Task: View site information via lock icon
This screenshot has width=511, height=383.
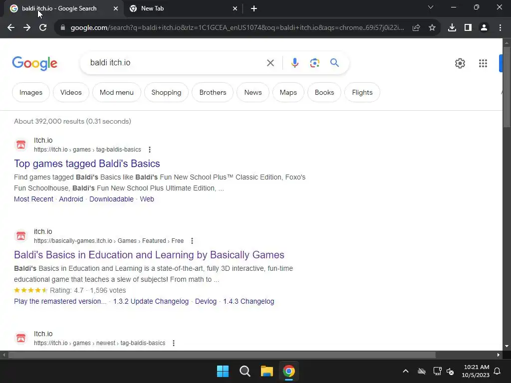Action: click(62, 28)
